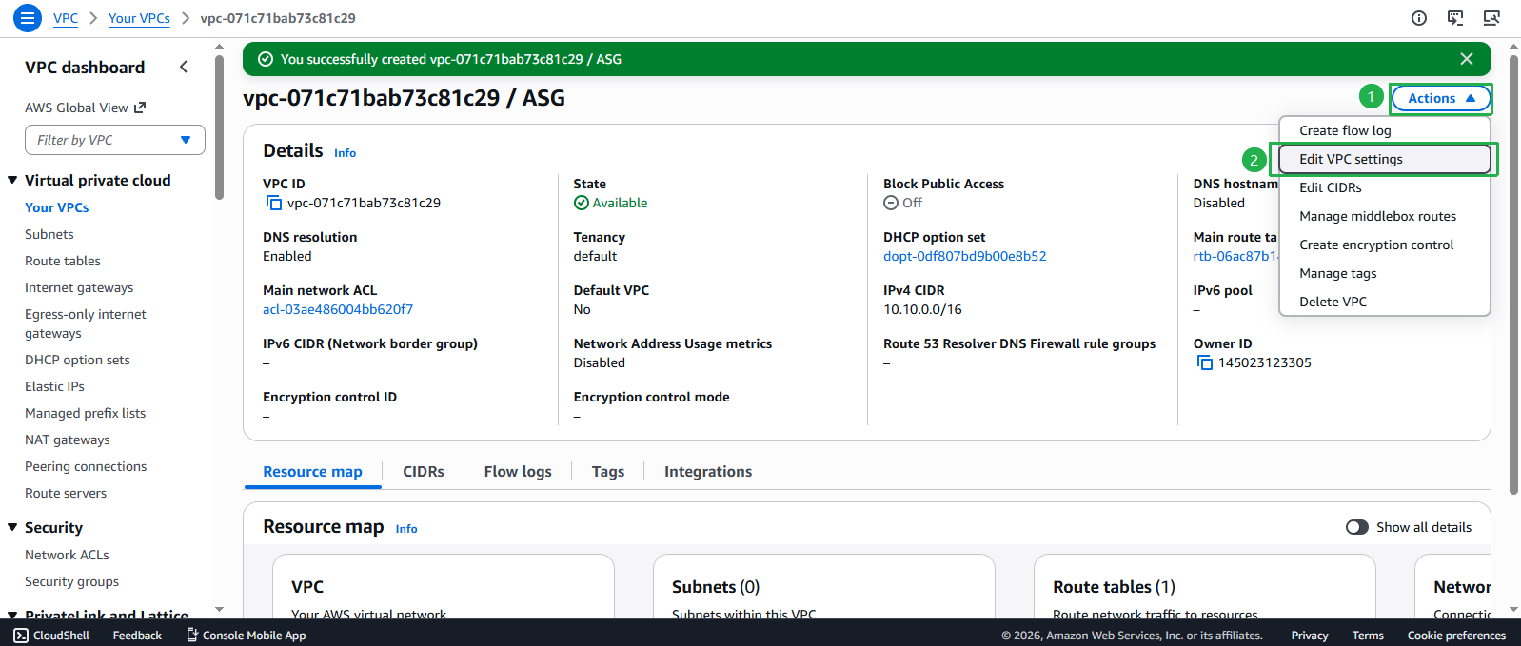Screen dimensions: 1521x646
Task: Click the Available state check icon
Action: [582, 203]
